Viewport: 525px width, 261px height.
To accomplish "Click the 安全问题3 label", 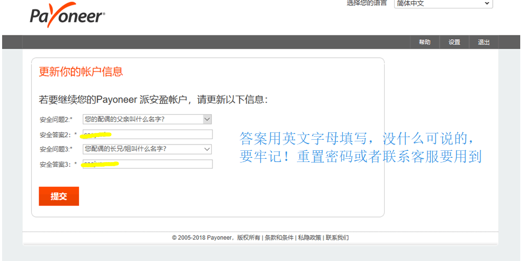I will pyautogui.click(x=56, y=149).
